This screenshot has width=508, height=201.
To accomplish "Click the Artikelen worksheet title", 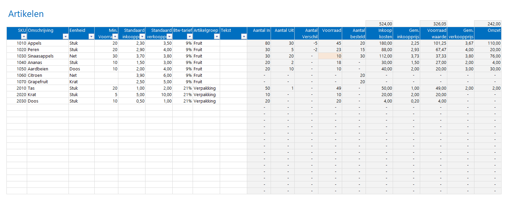I will pos(26,14).
